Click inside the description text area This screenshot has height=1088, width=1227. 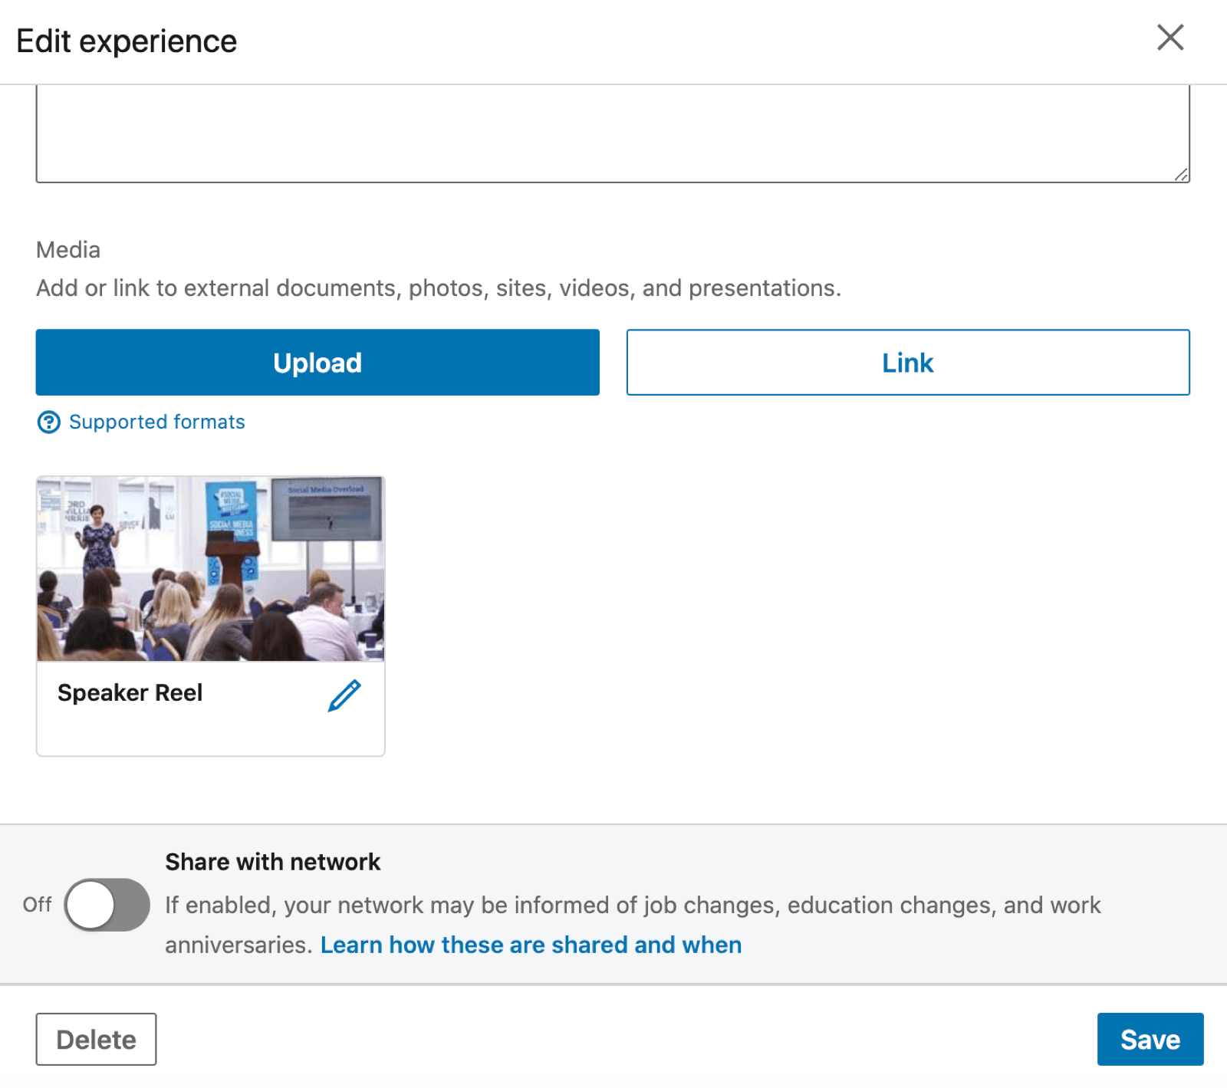coord(613,133)
